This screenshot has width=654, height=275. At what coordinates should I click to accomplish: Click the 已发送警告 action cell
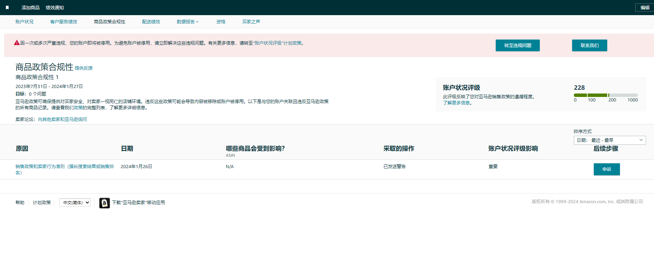click(395, 166)
